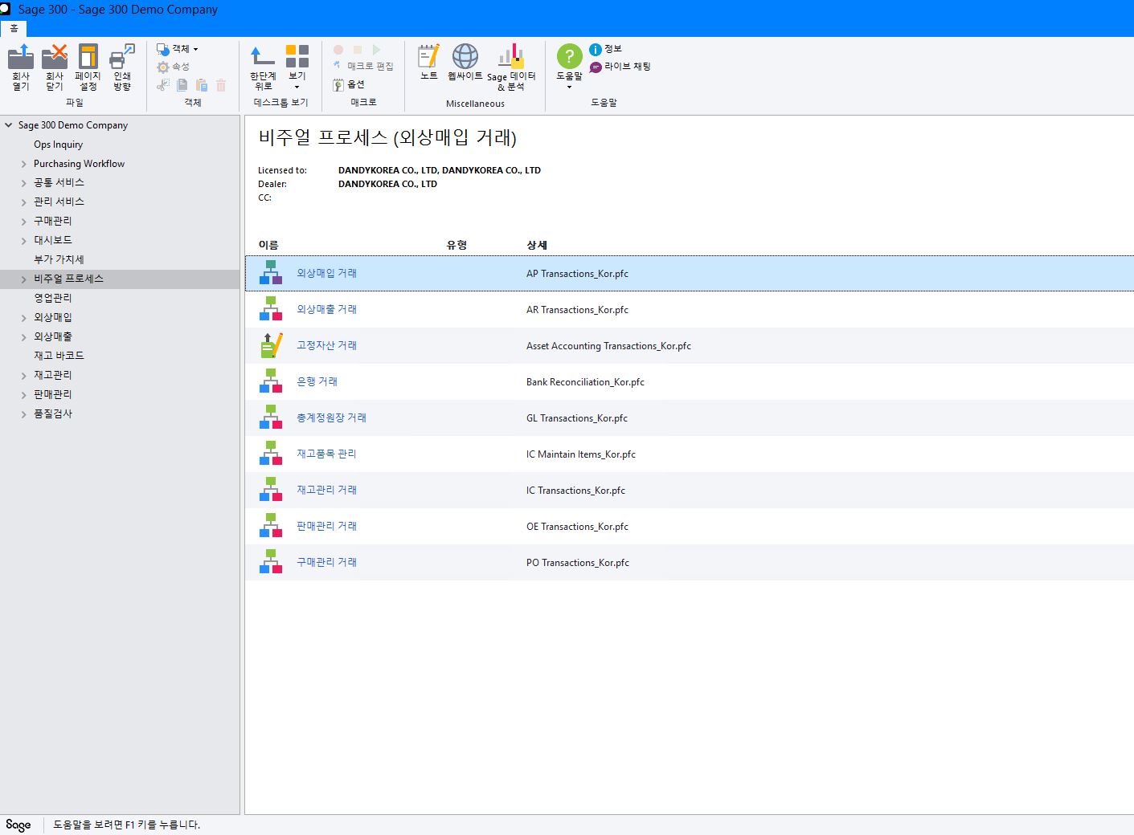
Task: Click the 이름 column header
Action: [x=268, y=245]
